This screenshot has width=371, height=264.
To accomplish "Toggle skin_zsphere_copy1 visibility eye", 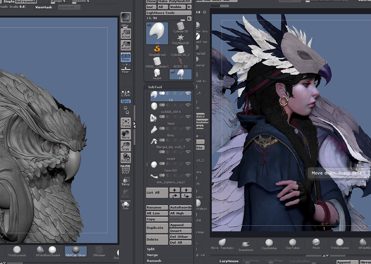I will tap(188, 175).
